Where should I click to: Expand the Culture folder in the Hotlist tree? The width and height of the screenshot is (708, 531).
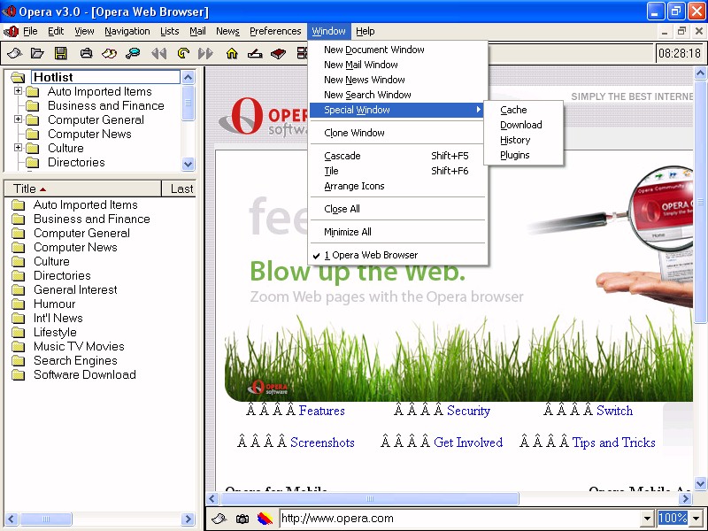(x=18, y=148)
